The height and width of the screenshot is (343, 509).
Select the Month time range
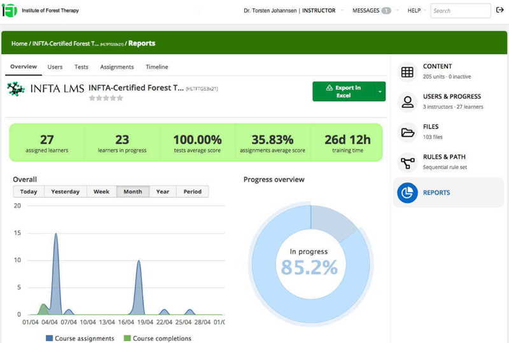coord(132,191)
